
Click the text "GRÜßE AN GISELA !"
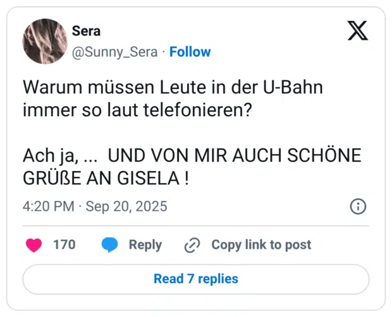[106, 178]
